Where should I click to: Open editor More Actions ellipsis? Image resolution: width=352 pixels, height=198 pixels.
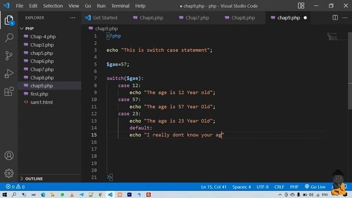[345, 18]
